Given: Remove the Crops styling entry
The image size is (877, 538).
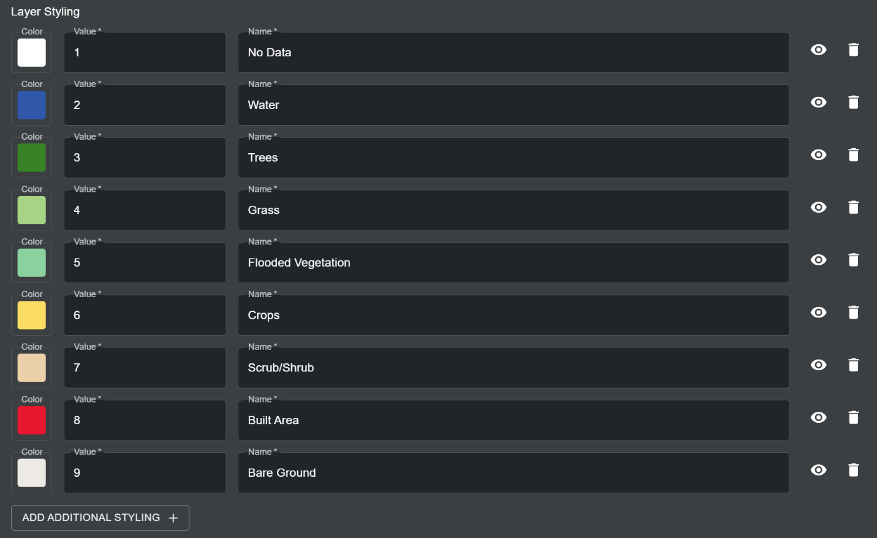Looking at the screenshot, I should click(x=853, y=313).
